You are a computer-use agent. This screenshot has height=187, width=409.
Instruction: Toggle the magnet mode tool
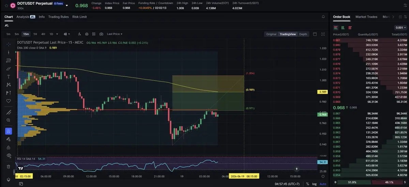[x=9, y=131]
